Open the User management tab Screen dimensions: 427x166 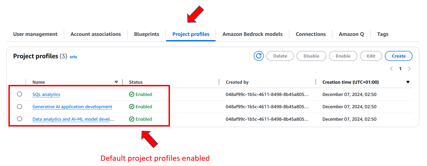click(35, 34)
